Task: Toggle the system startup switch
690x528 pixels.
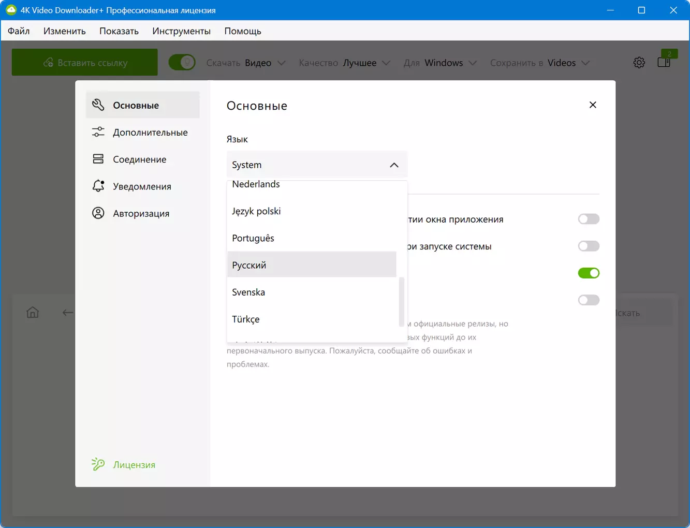Action: 589,246
